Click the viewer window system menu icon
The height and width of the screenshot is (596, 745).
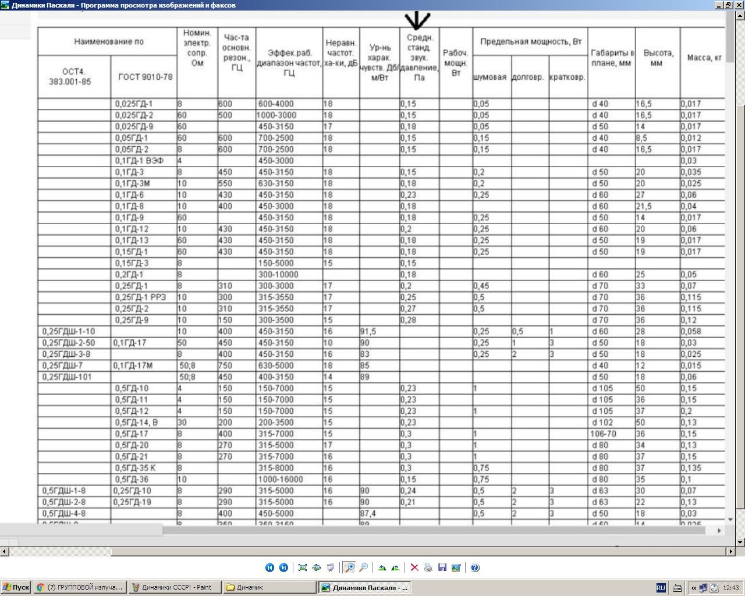pyautogui.click(x=5, y=5)
